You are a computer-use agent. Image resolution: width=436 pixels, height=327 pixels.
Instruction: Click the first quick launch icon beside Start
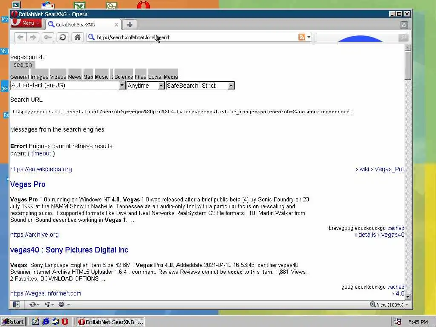click(x=36, y=322)
